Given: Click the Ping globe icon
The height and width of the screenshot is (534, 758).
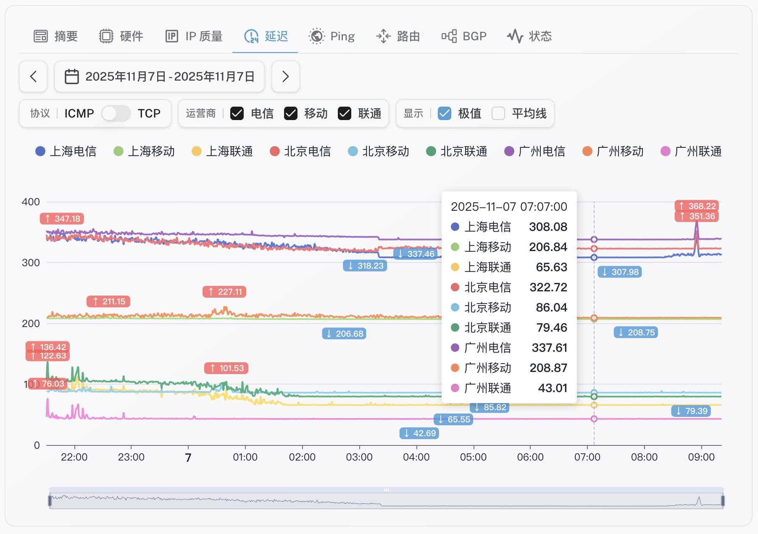Looking at the screenshot, I should coord(316,37).
